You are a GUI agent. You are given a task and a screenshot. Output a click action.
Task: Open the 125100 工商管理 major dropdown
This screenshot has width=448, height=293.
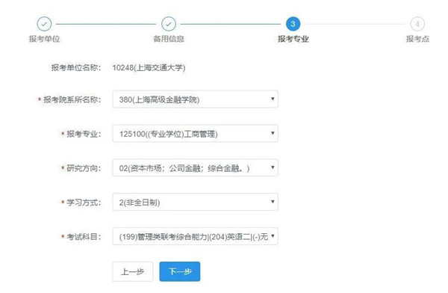pos(195,133)
